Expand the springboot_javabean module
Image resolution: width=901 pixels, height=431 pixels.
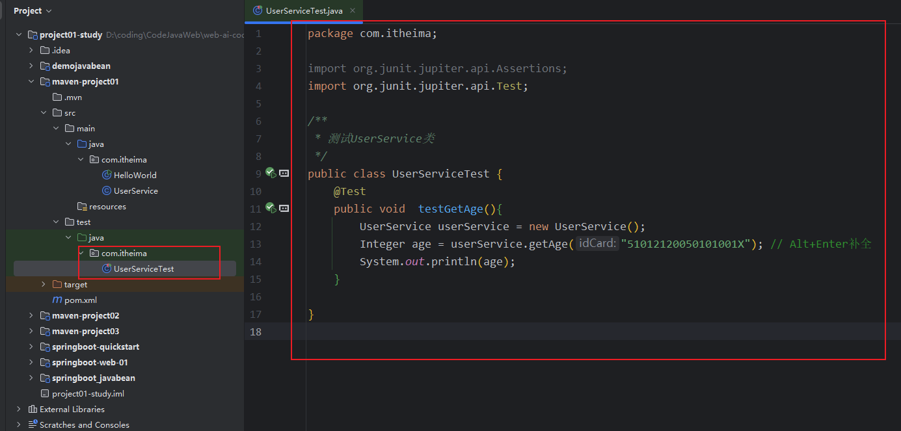click(x=31, y=378)
